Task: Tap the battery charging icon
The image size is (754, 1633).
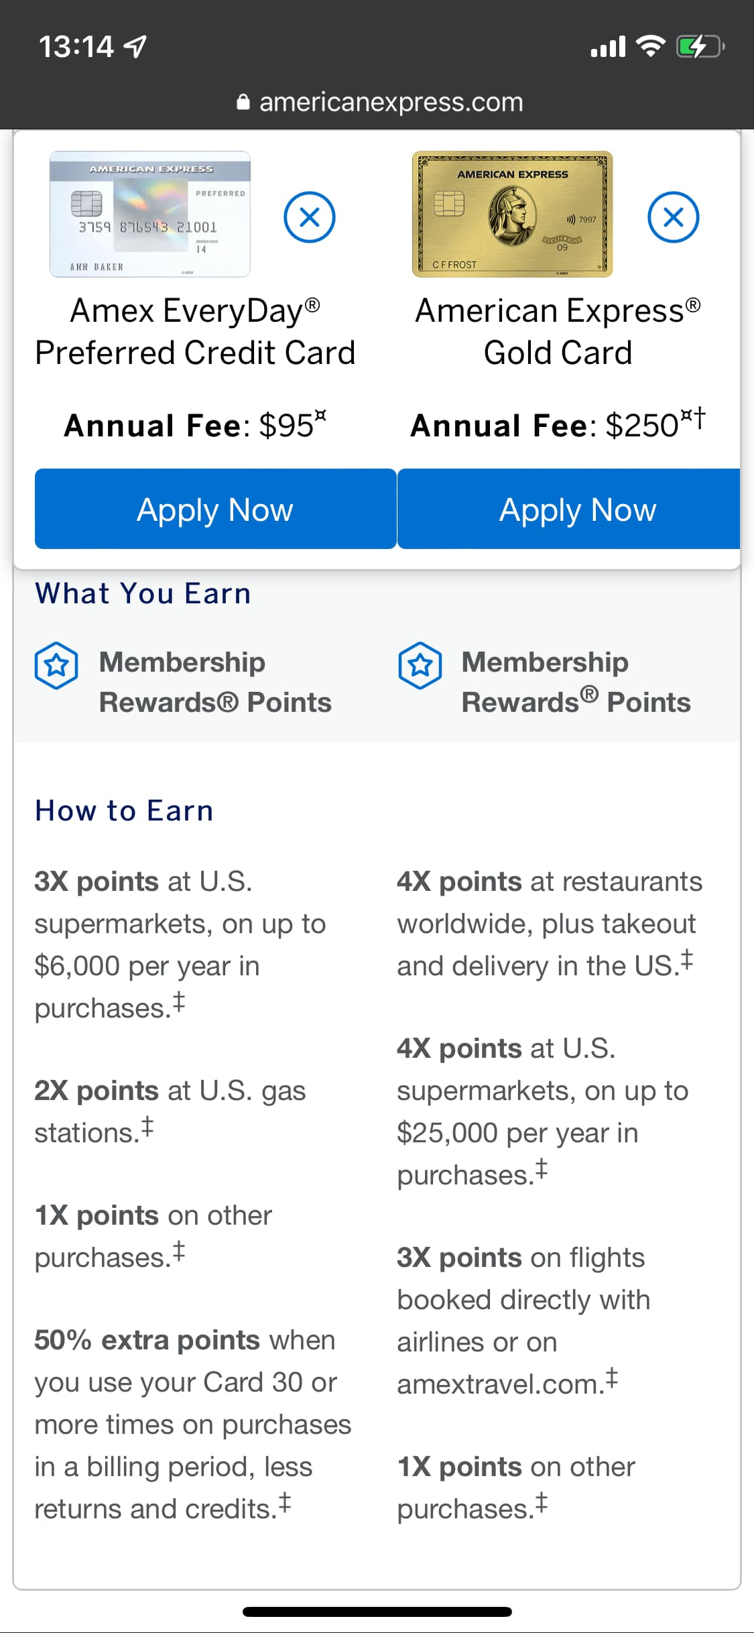Action: click(x=700, y=47)
